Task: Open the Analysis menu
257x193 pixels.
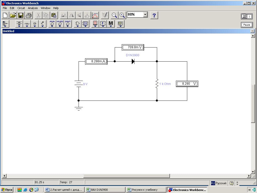Action: point(33,8)
